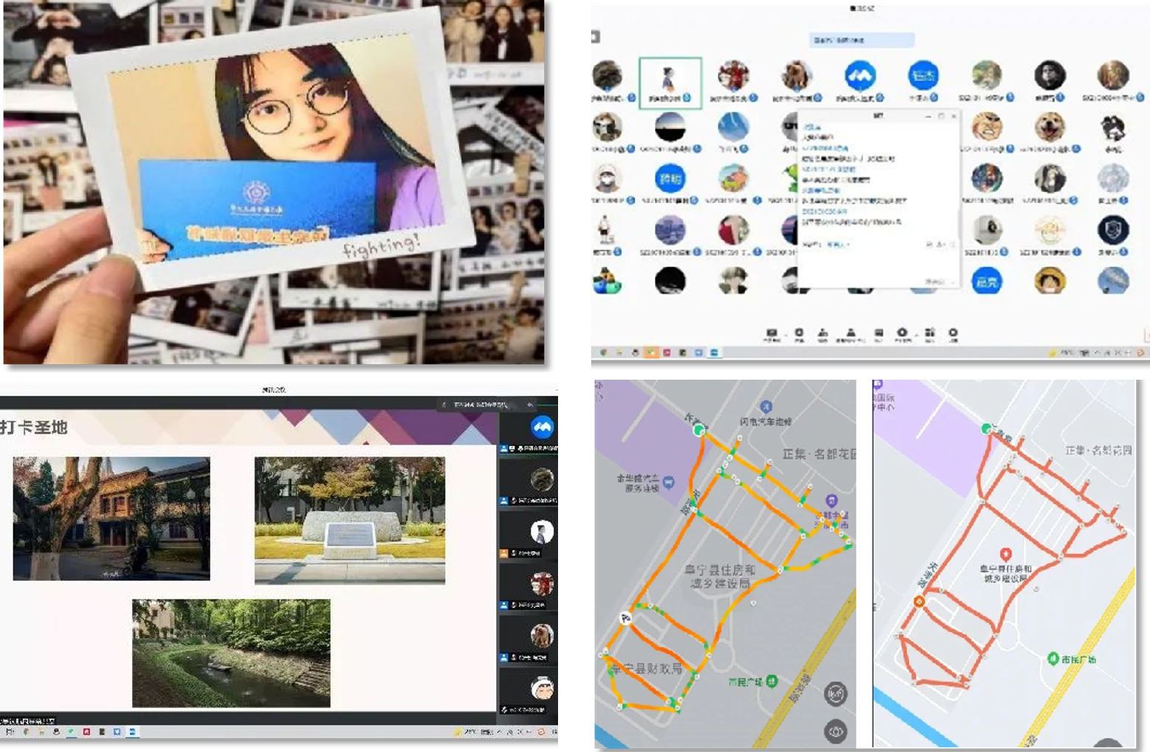This screenshot has width=1150, height=752.
Task: Open the blue Tencent Meeting logo avatar in the participant grid
Action: coord(860,75)
